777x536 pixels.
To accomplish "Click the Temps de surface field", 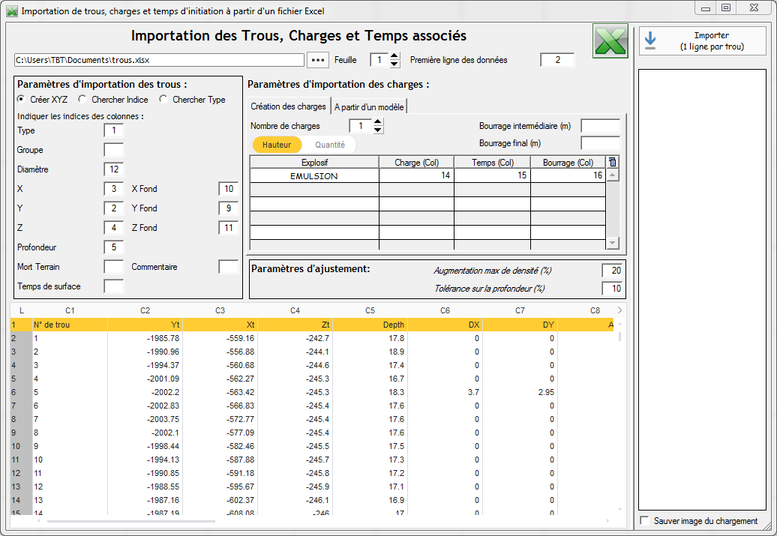I will click(x=114, y=286).
